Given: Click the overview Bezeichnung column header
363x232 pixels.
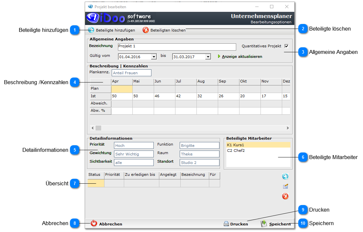Looking at the screenshot, I should pos(195,175).
